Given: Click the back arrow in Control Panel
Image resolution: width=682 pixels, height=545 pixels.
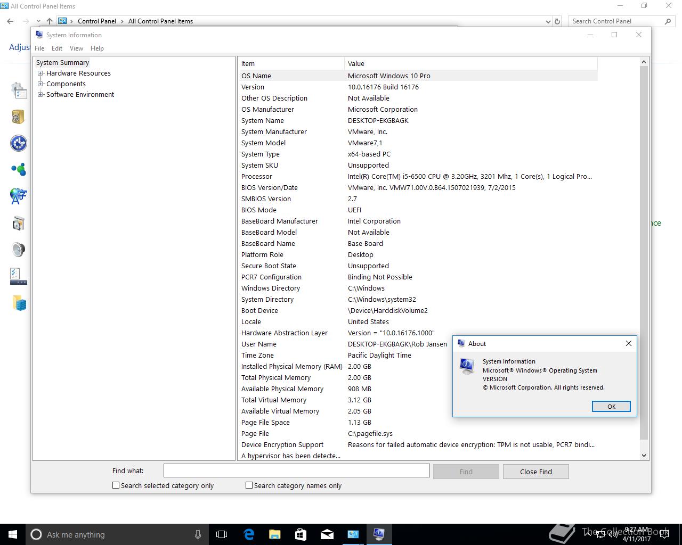Looking at the screenshot, I should point(10,21).
